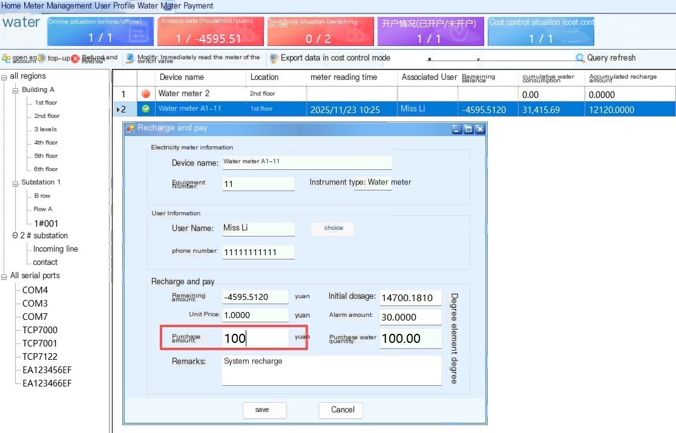Click the green status icon of Water meter A1-11

(x=146, y=109)
